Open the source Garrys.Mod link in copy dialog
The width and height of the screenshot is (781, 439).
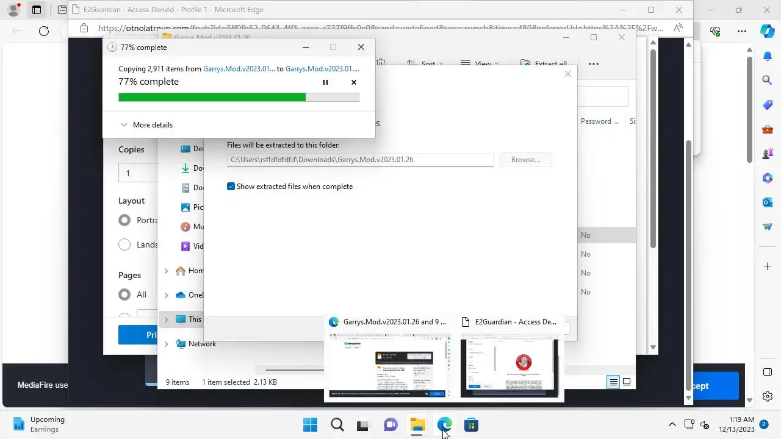point(239,69)
